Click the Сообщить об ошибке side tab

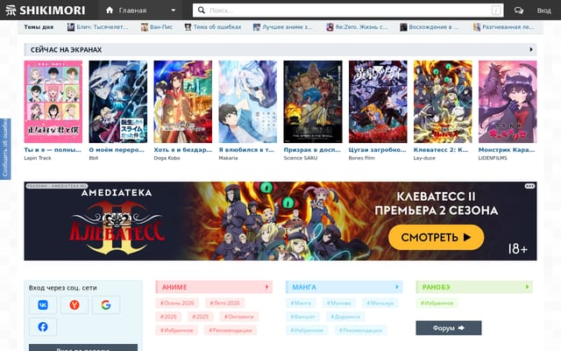coord(5,149)
